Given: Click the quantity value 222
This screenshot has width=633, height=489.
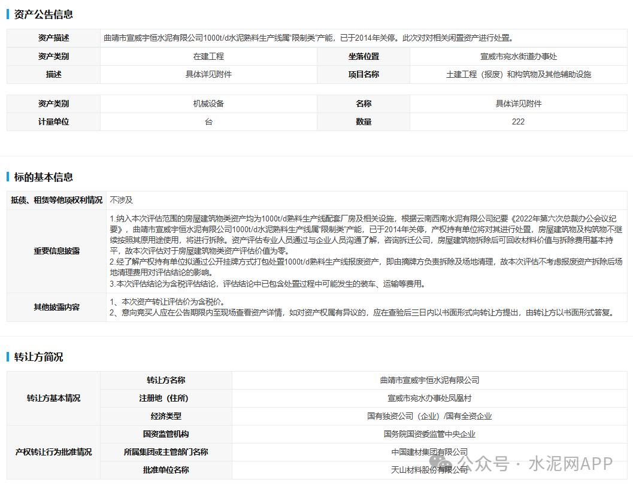Looking at the screenshot, I should pos(518,122).
